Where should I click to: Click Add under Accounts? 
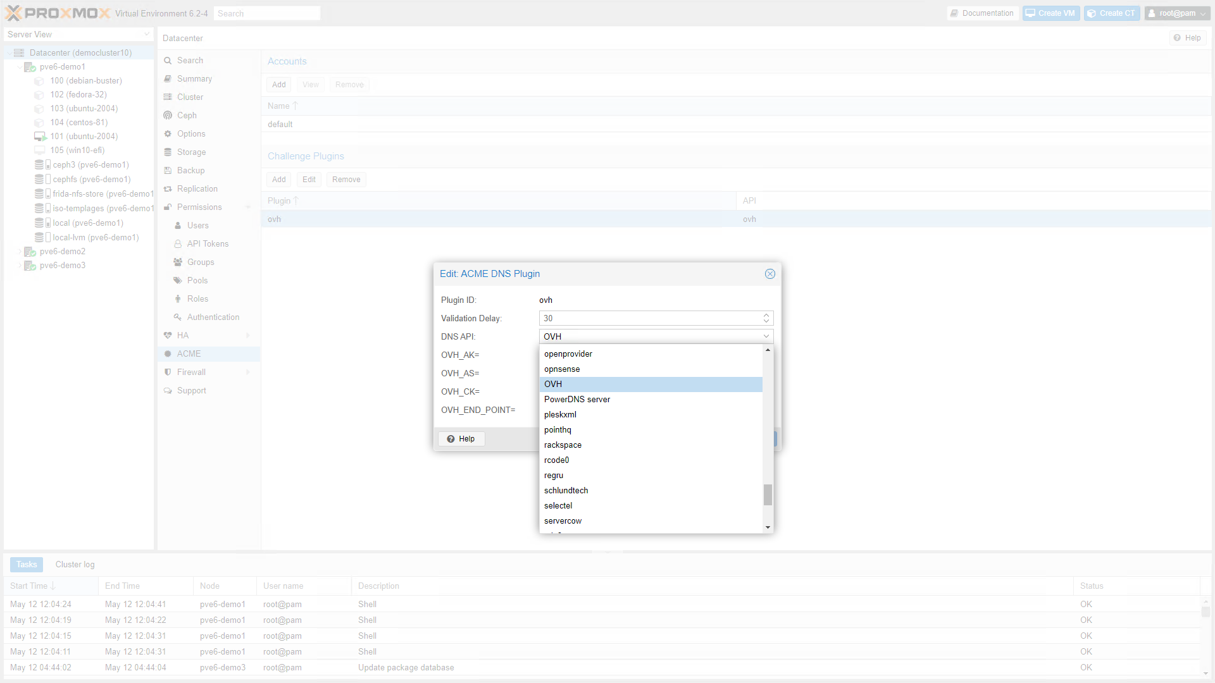279,85
